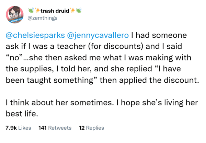This screenshot has height=143, width=206.
Task: Visit the @jennycavallero mention
Action: click(x=98, y=35)
